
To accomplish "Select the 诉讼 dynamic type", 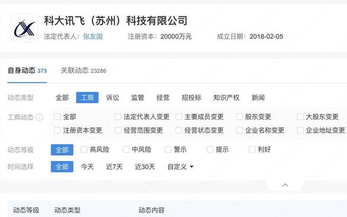I will click(112, 98).
